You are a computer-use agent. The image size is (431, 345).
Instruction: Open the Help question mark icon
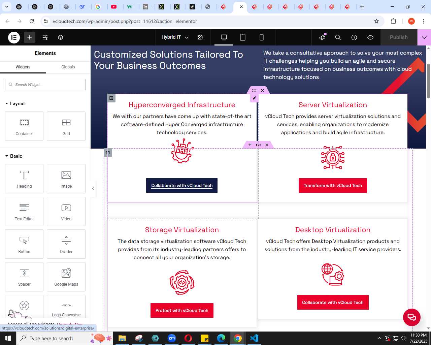tap(354, 37)
